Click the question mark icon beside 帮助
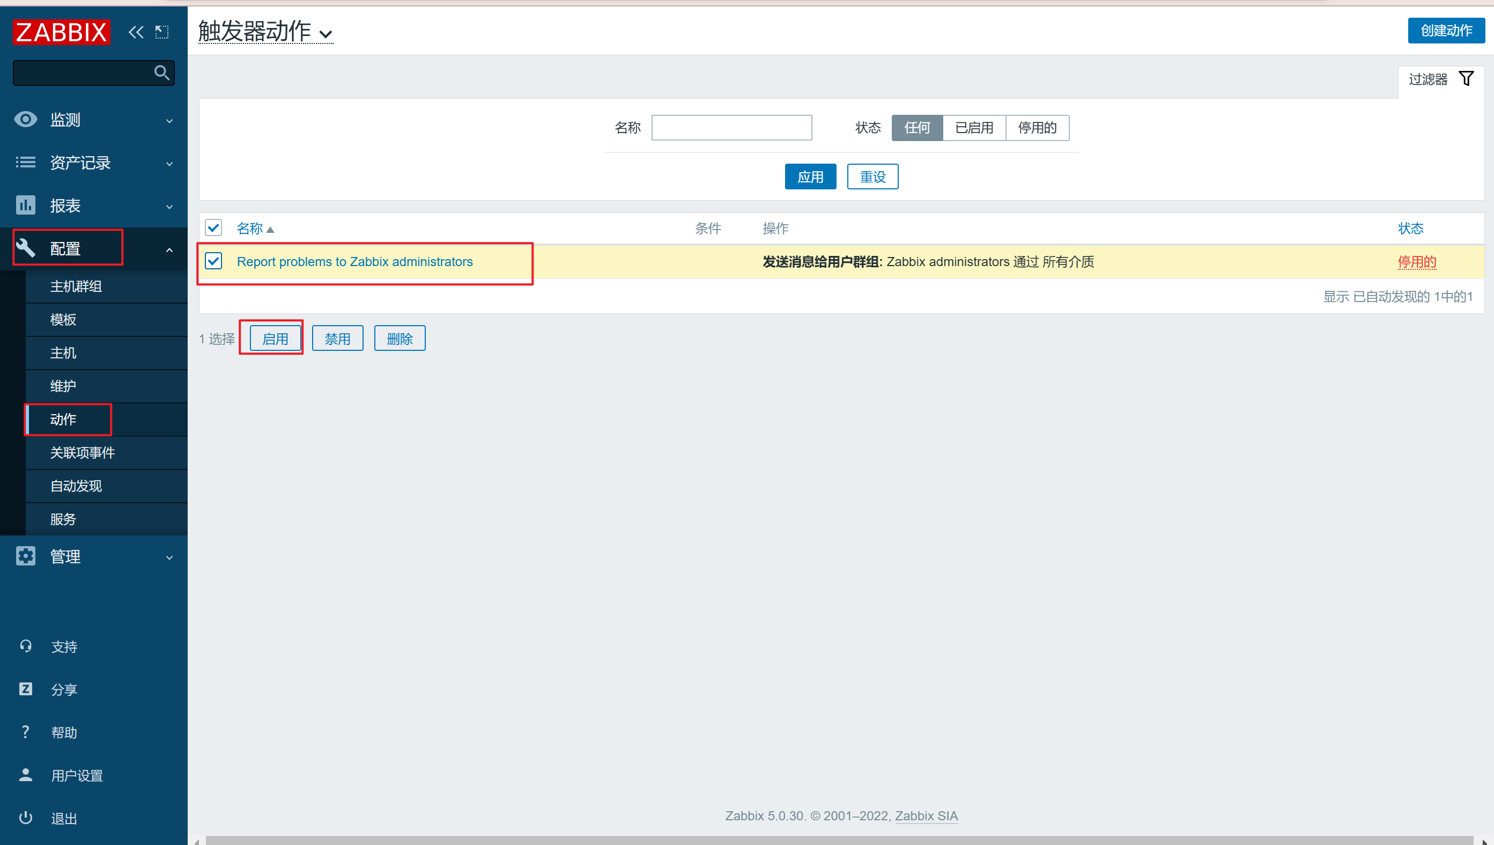1494x845 pixels. click(26, 732)
